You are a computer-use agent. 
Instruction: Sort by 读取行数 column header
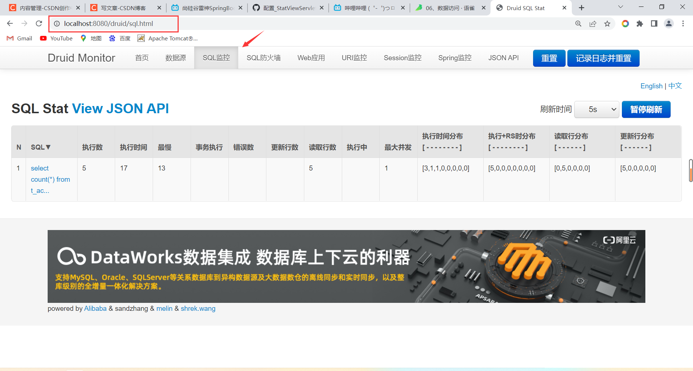322,147
